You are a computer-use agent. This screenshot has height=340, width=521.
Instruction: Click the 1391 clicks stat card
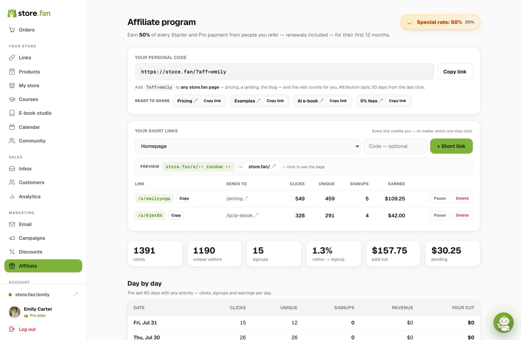point(155,254)
